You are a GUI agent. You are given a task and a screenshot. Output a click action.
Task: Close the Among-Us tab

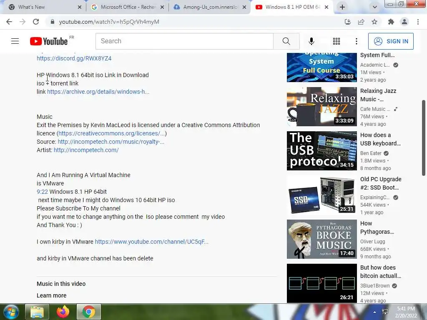tap(244, 7)
